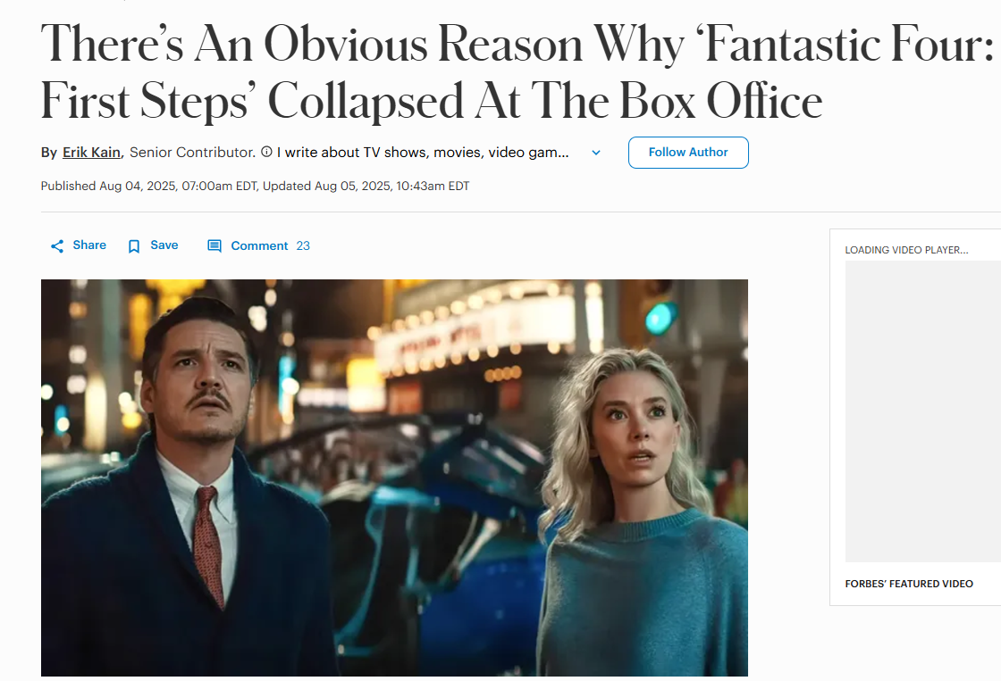
Task: Click the comment count 23
Action: 303,245
